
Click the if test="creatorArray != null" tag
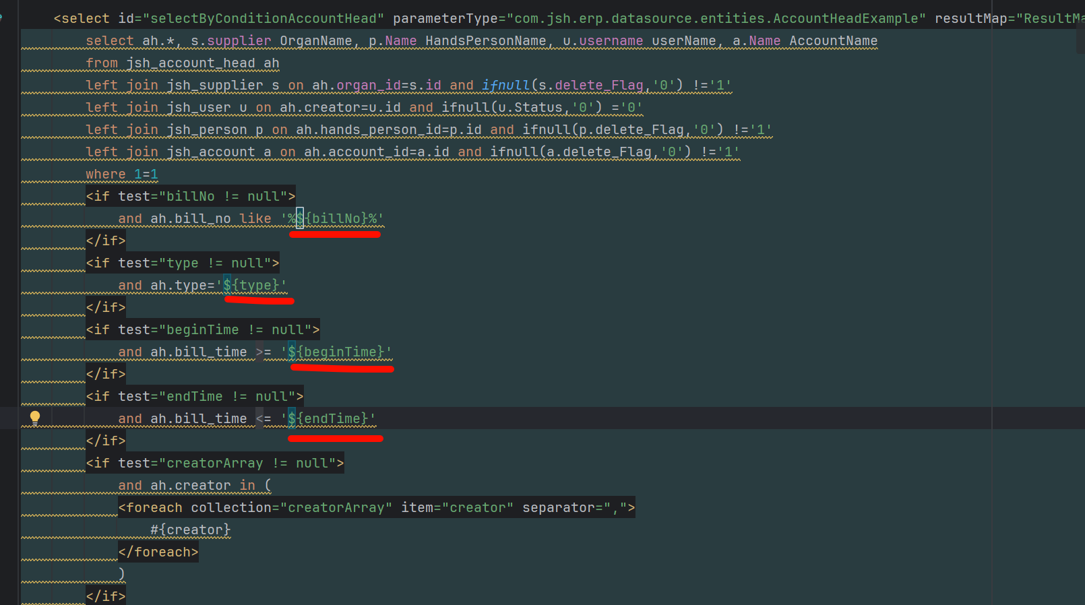point(214,463)
